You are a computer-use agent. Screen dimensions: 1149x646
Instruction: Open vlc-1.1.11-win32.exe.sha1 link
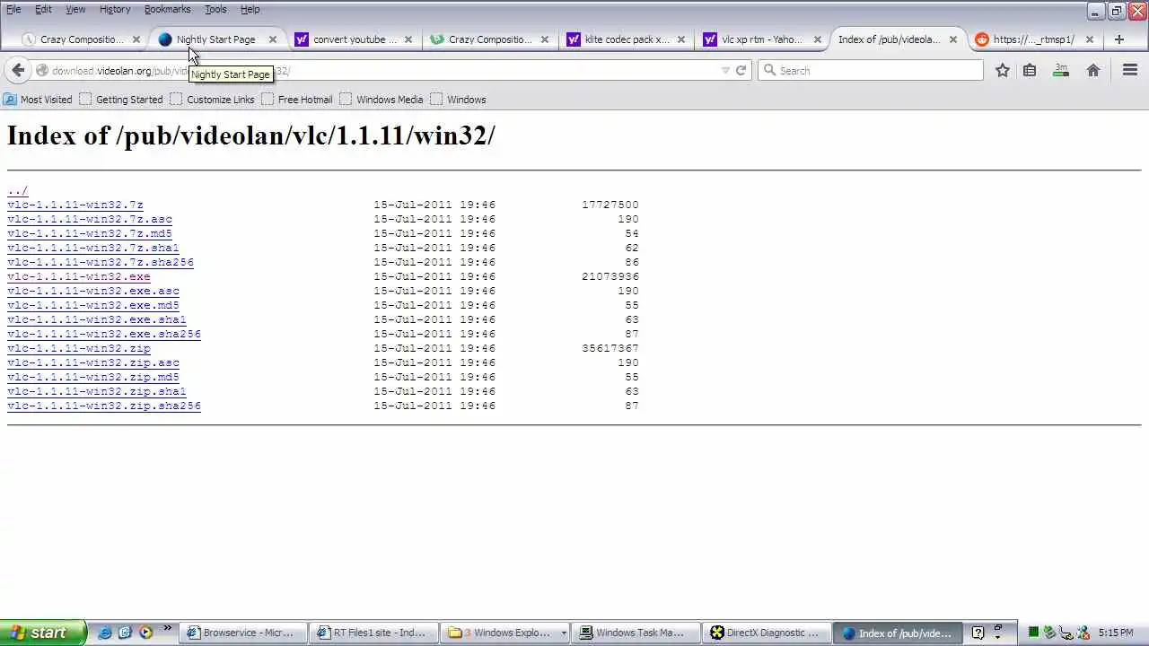coord(97,320)
